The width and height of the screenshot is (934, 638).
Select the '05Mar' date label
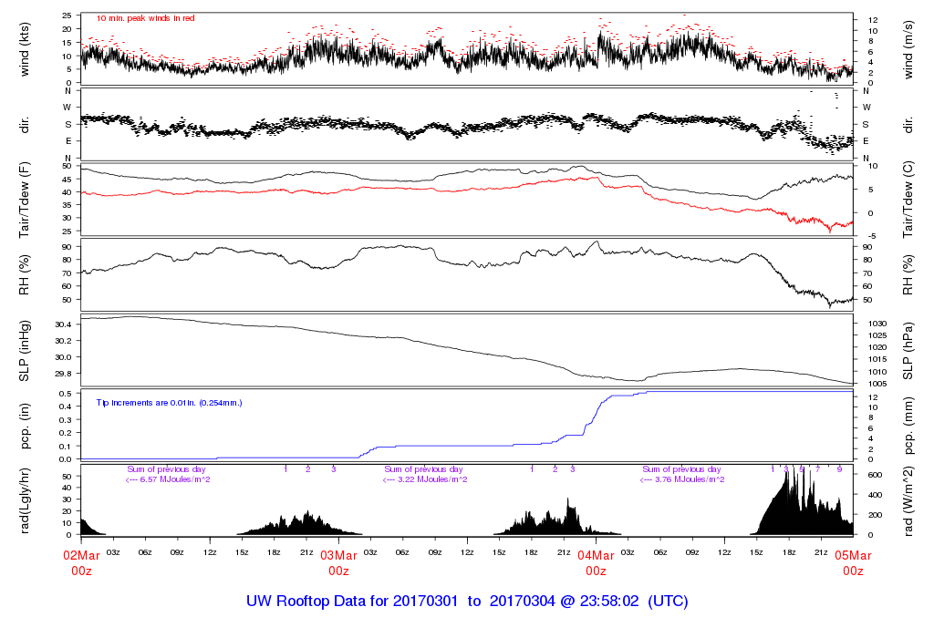click(x=853, y=556)
